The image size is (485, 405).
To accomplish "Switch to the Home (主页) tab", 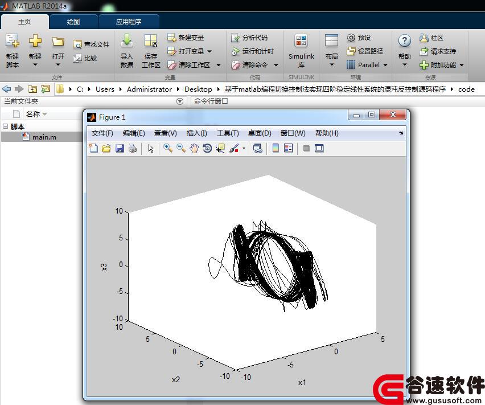I will (x=24, y=22).
